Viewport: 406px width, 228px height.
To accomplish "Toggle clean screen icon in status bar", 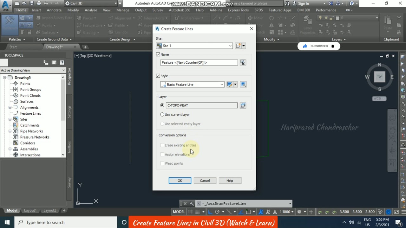I will (396, 212).
